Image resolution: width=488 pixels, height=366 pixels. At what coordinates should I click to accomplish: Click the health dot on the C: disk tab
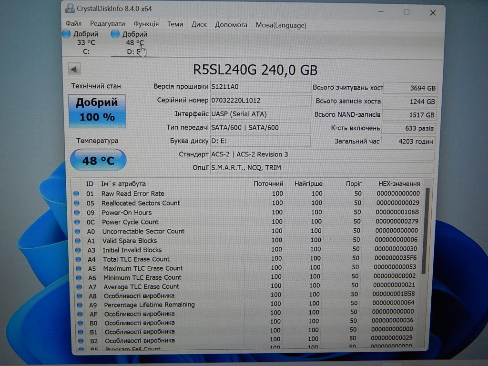pos(66,34)
